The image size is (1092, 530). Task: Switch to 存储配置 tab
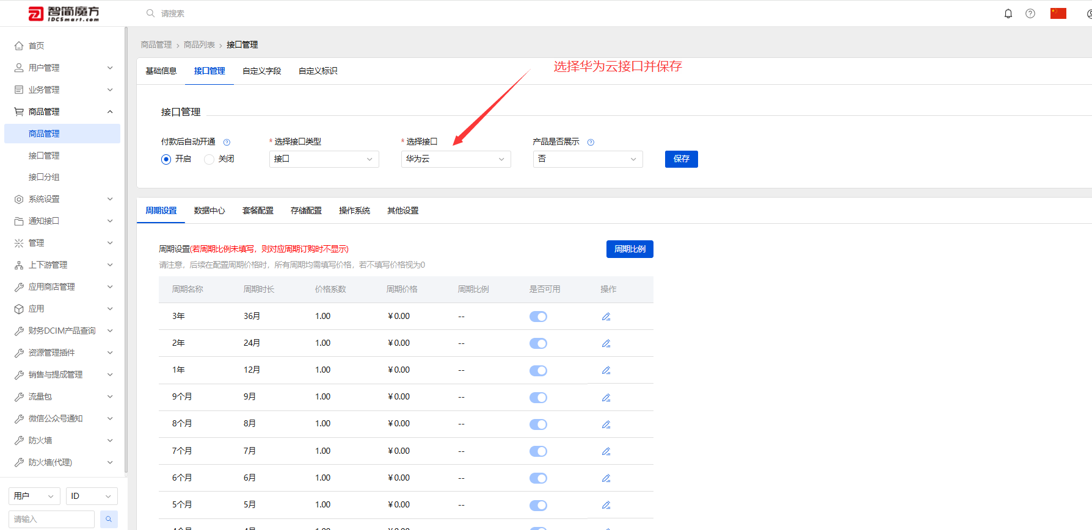click(306, 211)
